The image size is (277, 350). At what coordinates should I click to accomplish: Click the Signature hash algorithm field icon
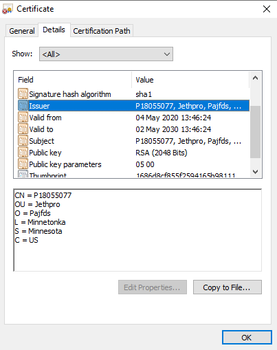click(23, 94)
